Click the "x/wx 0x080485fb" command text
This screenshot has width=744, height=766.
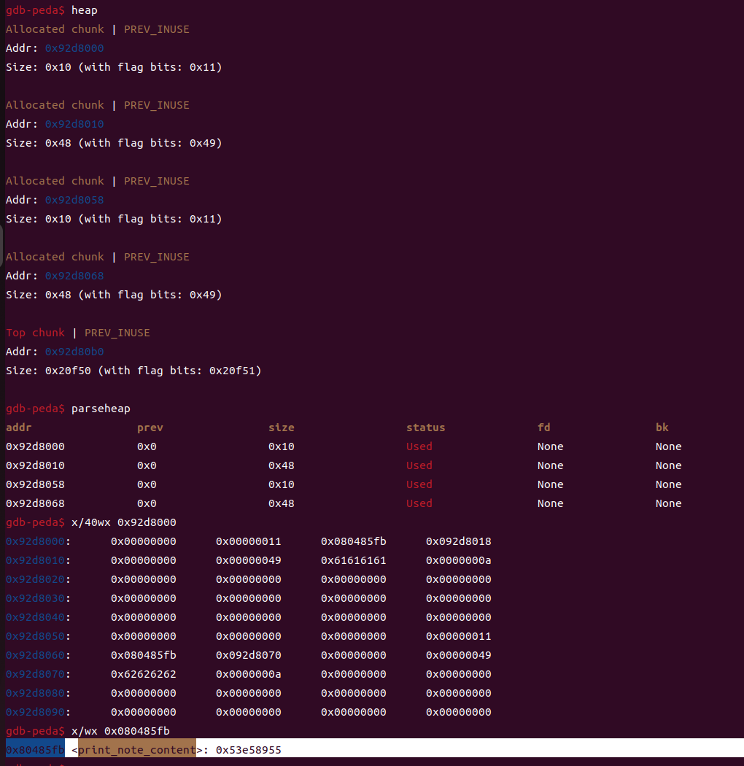point(120,731)
